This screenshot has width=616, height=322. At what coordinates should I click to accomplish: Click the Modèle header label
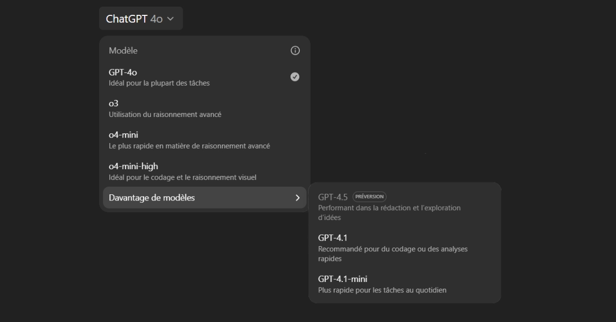coord(123,51)
